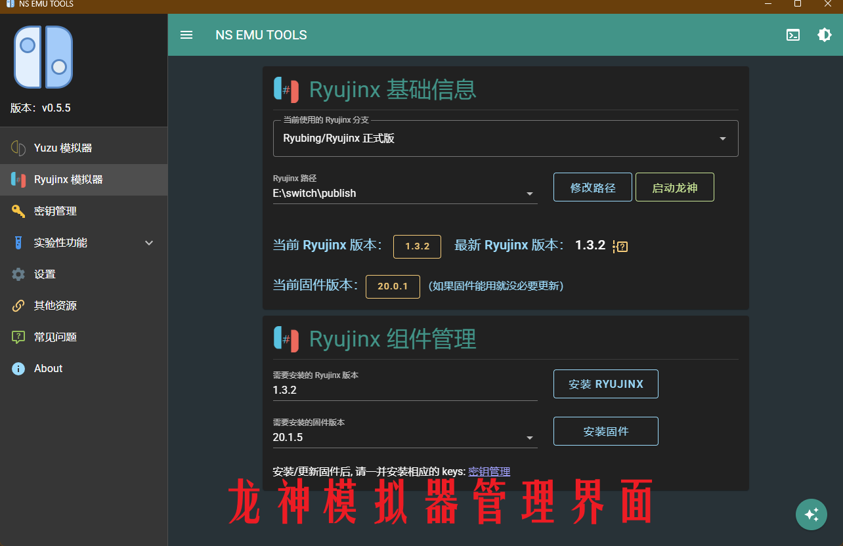Open the console window icon in top bar
This screenshot has width=843, height=546.
pos(793,35)
